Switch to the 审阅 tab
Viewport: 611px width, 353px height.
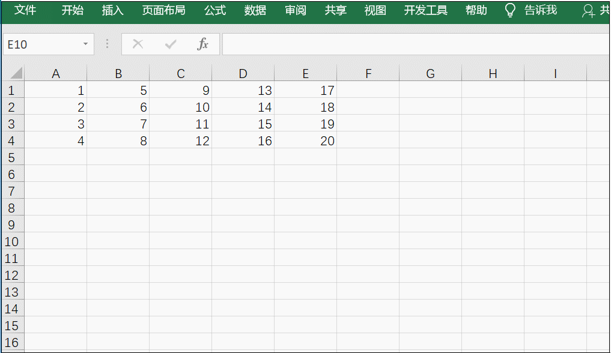295,10
